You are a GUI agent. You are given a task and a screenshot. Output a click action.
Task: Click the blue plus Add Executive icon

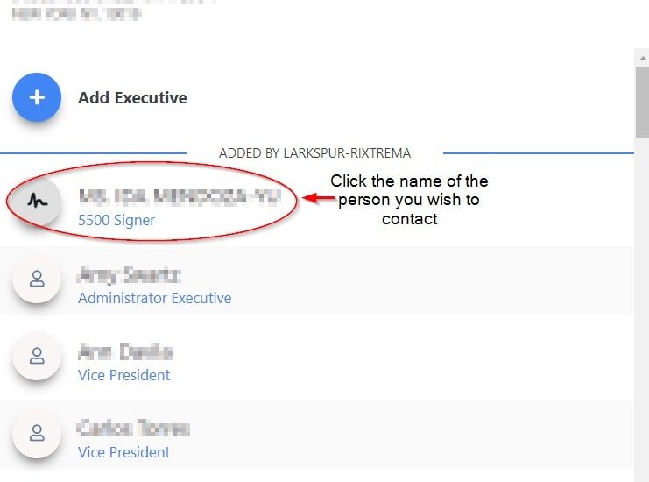tap(37, 97)
